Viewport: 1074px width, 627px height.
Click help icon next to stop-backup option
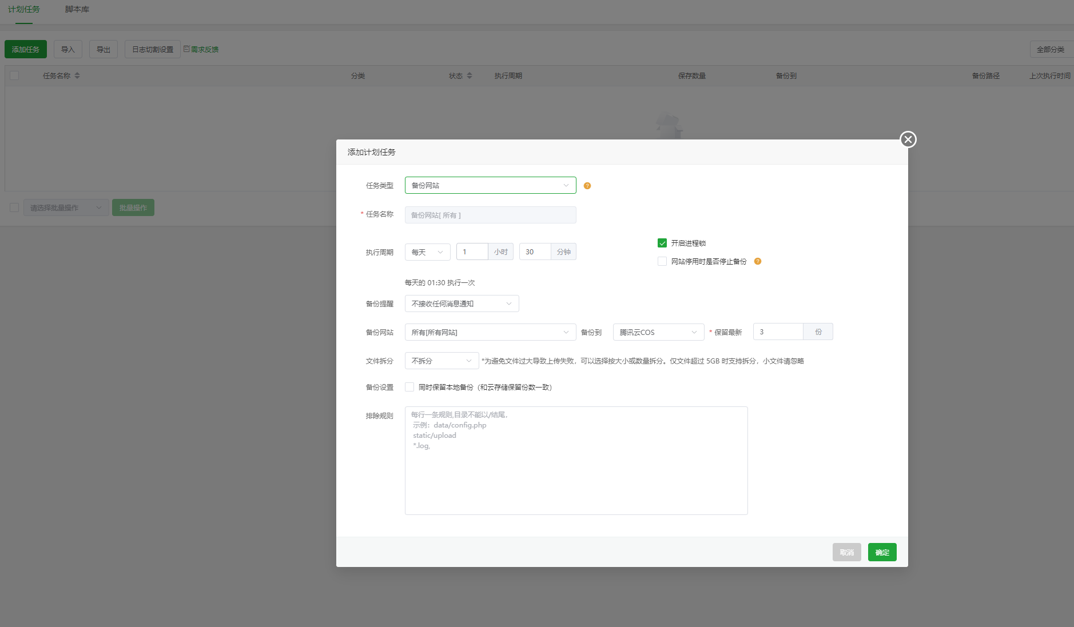coord(757,261)
